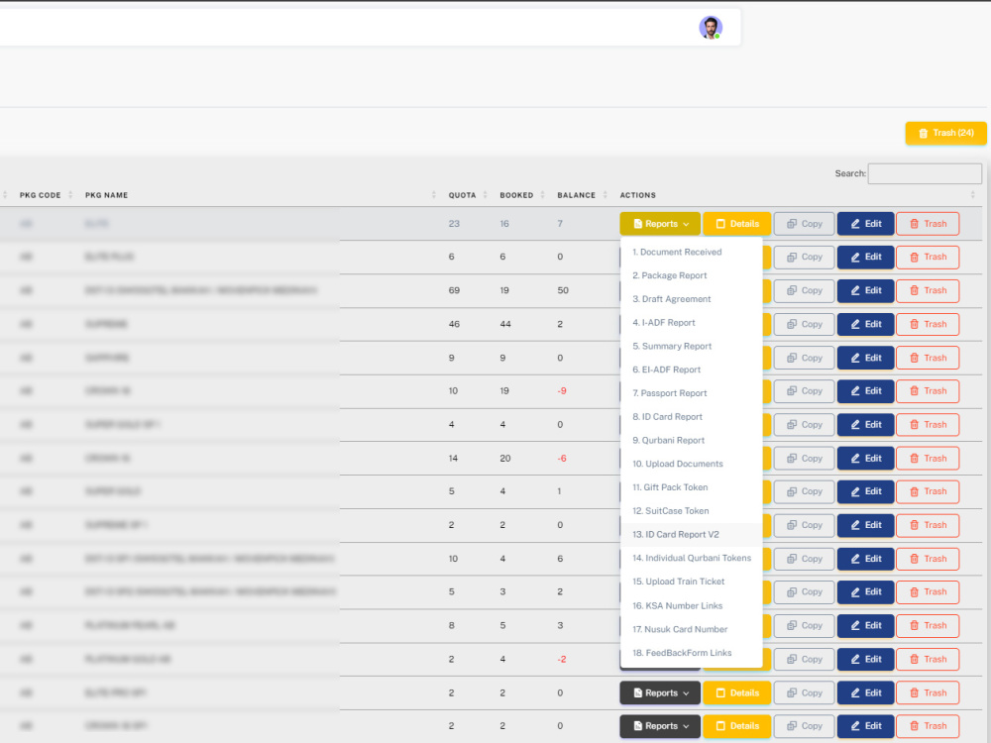The width and height of the screenshot is (991, 743).
Task: Trash the package with quota 14
Action: click(x=928, y=458)
